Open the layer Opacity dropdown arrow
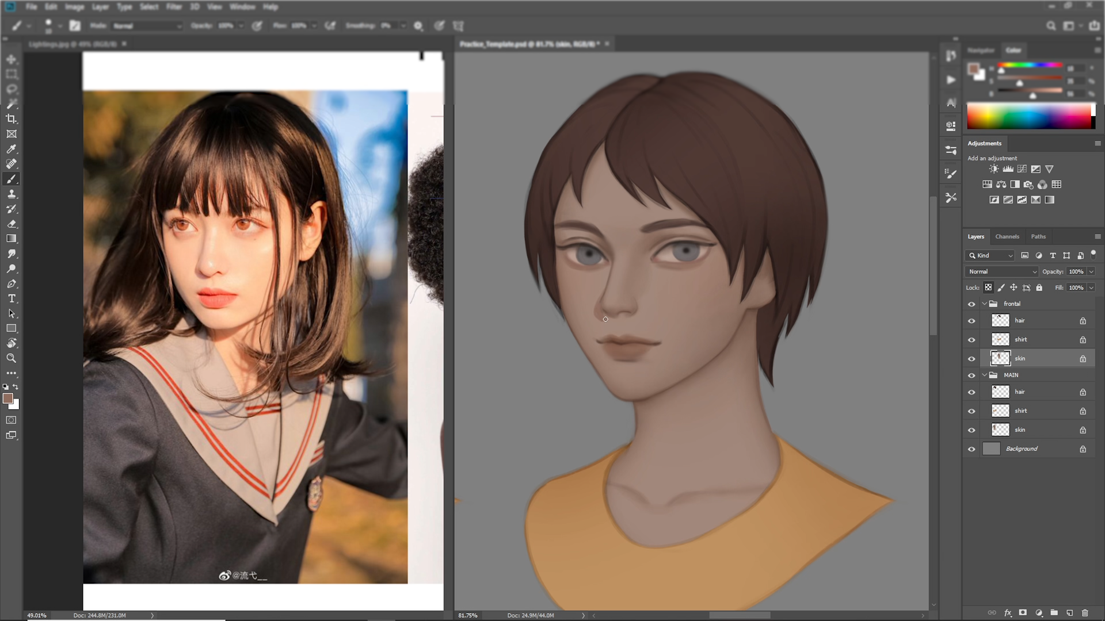This screenshot has height=621, width=1105. click(1091, 271)
